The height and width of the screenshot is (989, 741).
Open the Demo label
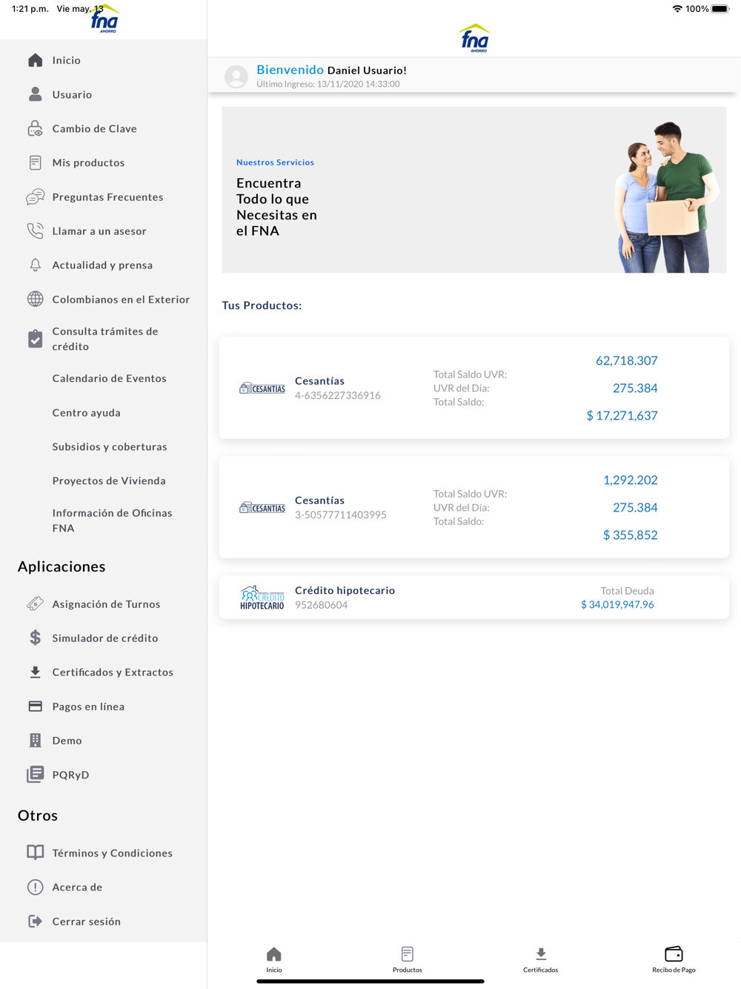tap(67, 740)
